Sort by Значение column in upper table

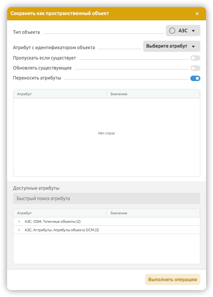click(x=153, y=94)
